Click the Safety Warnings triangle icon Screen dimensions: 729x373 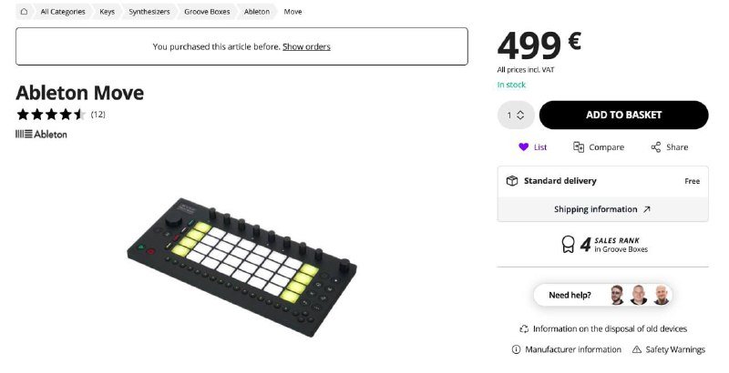coord(637,349)
